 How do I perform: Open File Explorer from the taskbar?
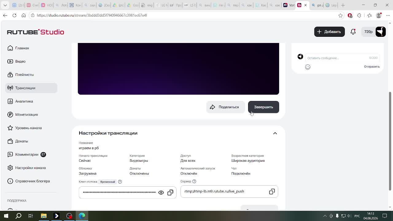[x=44, y=216]
